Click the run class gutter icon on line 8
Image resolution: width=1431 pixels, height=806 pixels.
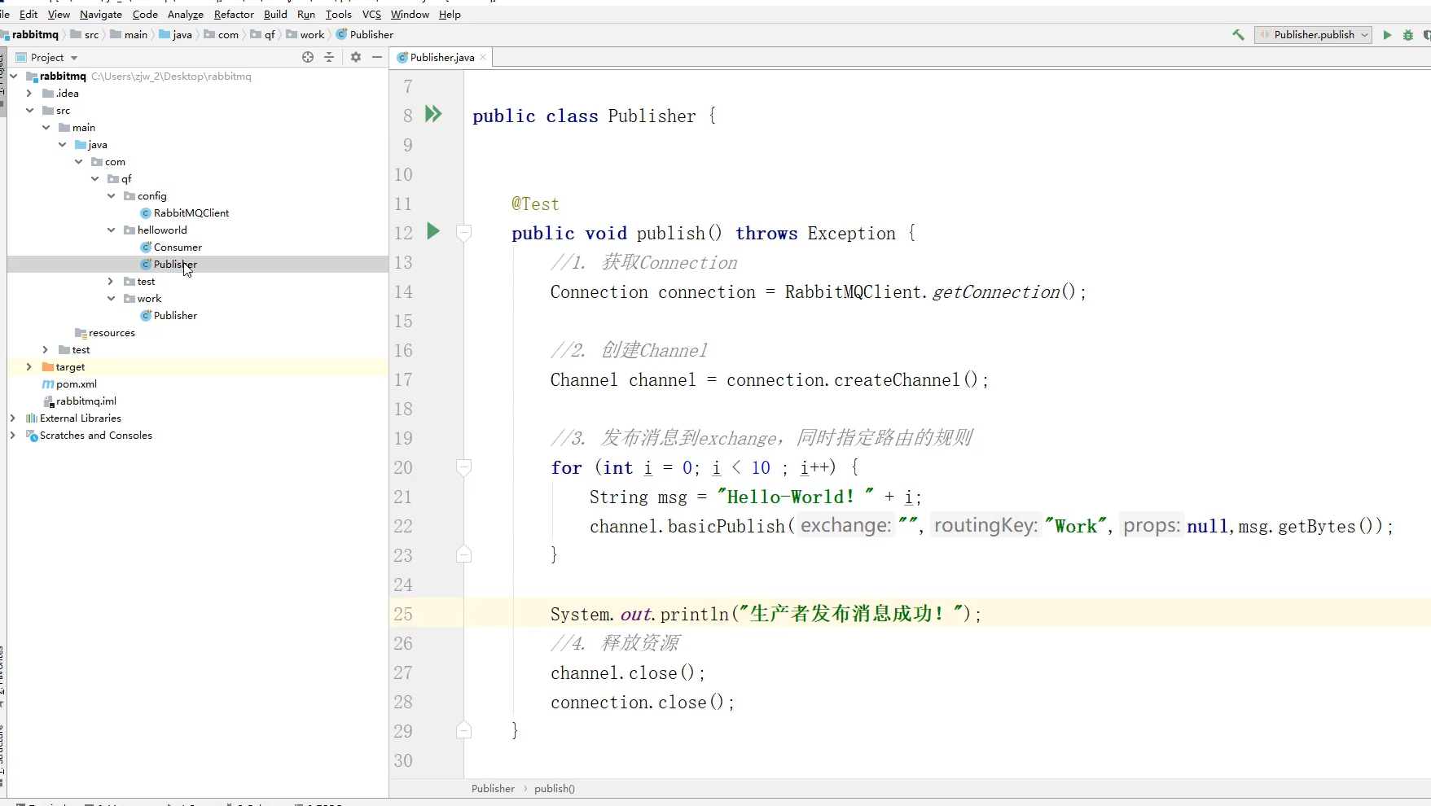[x=433, y=115]
